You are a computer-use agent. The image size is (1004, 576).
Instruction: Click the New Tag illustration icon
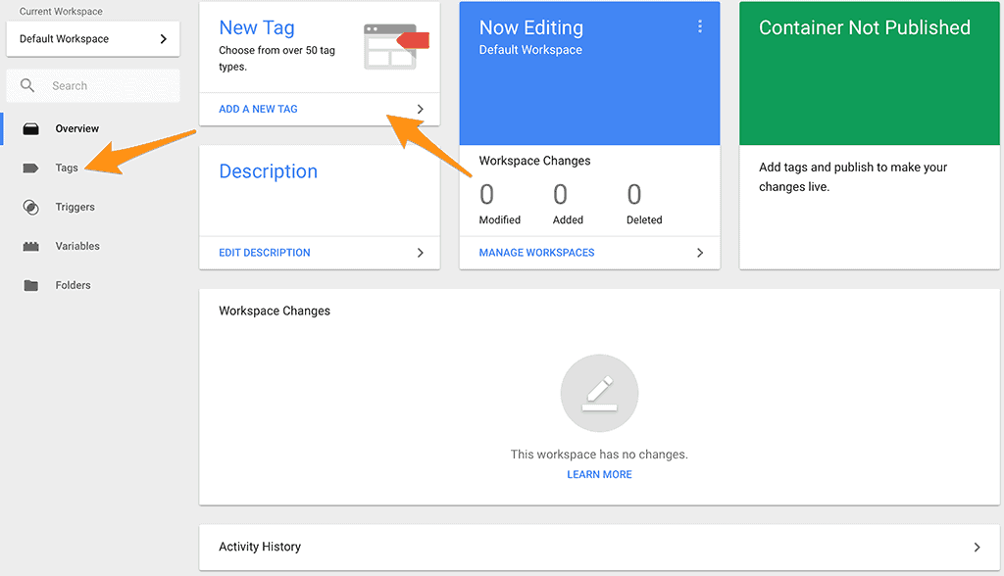coord(396,47)
